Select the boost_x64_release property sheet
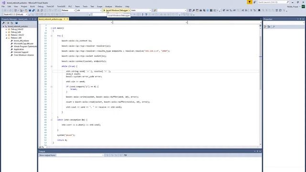The width and height of the screenshot is (306, 172). [x=21, y=41]
